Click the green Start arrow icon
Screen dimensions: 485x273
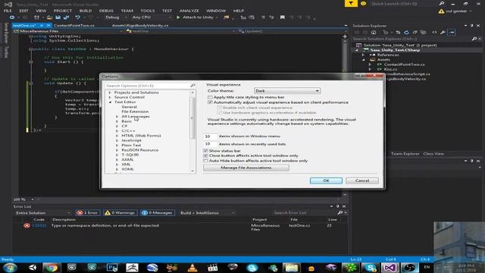pyautogui.click(x=178, y=17)
